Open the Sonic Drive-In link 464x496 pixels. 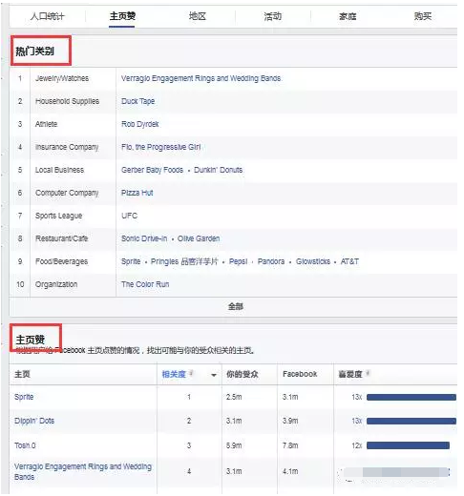tap(144, 238)
